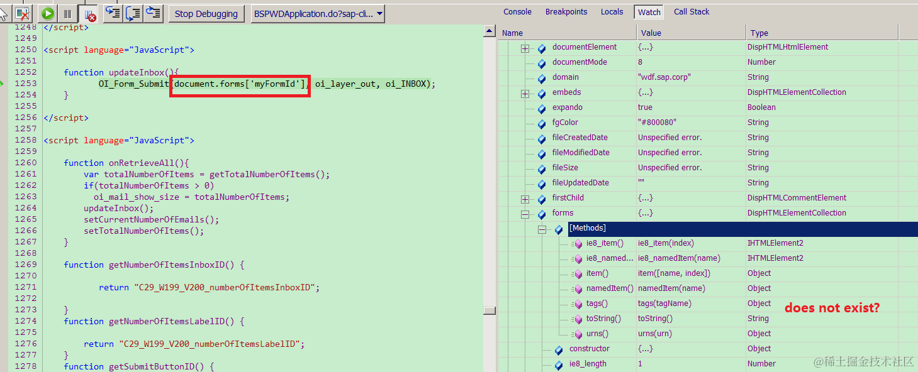Open the Locals tab
This screenshot has height=372, width=918.
(612, 12)
